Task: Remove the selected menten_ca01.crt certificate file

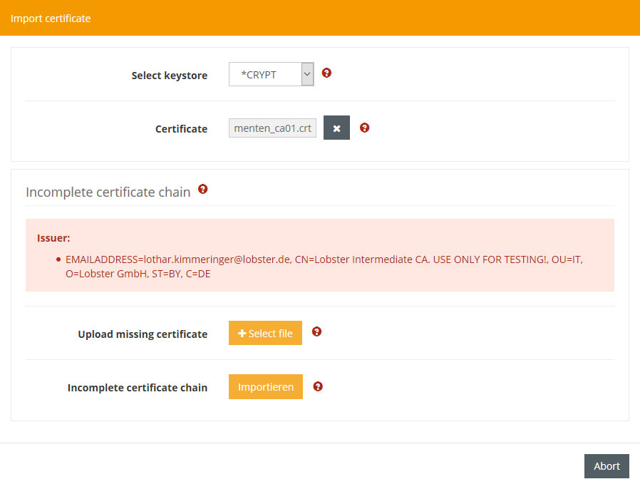Action: (336, 128)
